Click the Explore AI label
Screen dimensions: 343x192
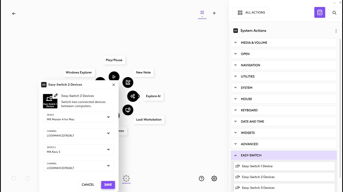click(x=153, y=96)
